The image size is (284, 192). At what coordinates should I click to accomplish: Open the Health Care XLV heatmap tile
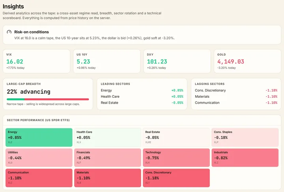(x=108, y=137)
